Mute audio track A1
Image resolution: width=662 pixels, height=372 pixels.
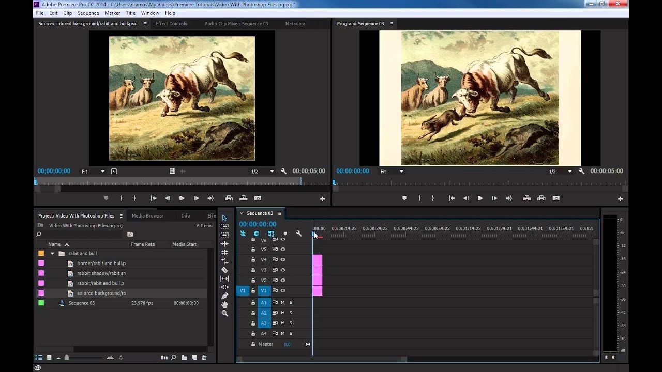coord(282,302)
